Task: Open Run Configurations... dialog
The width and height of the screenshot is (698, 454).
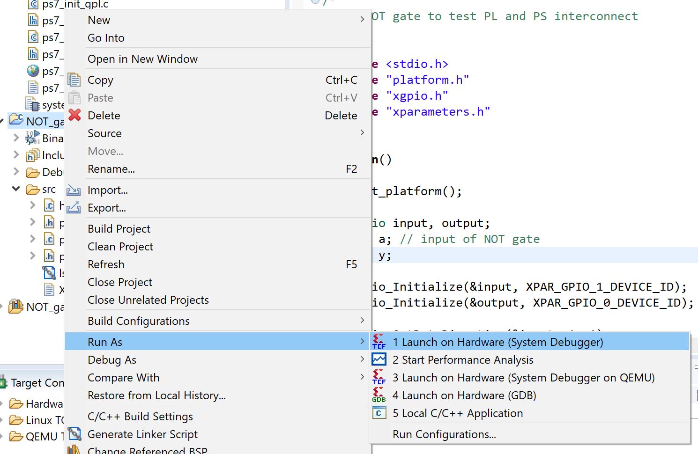Action: point(444,434)
